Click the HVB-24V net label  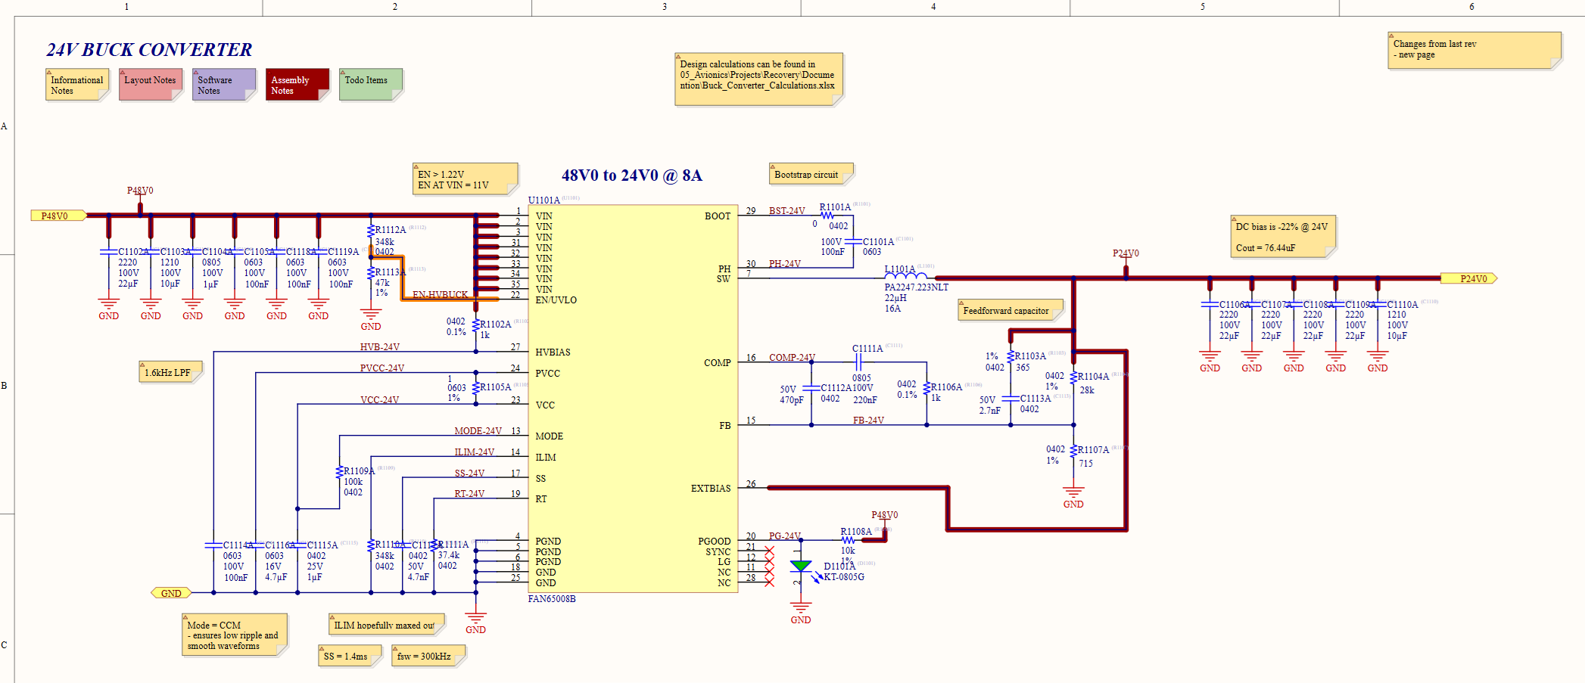[x=379, y=347]
